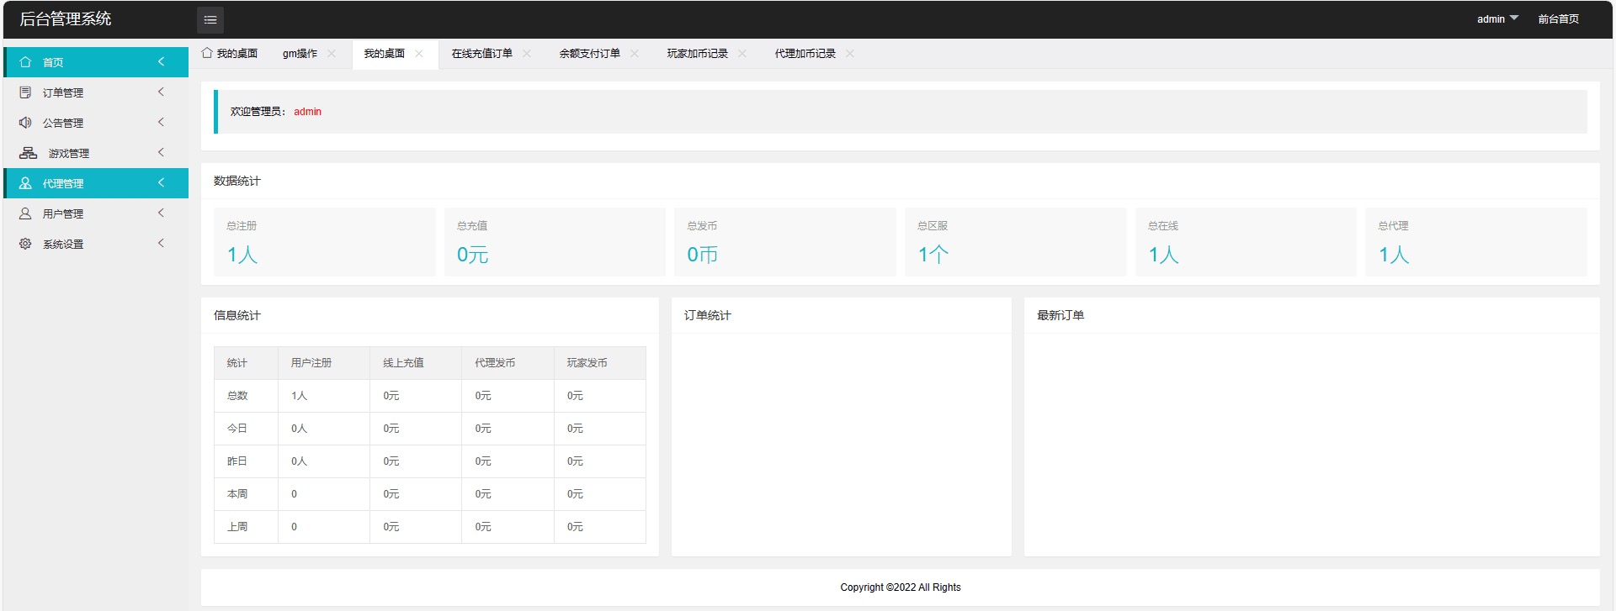
Task: Expand the 公告管理 menu chevron
Action: 161,122
